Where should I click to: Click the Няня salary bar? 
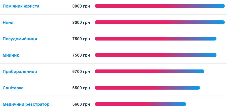point(160,22)
